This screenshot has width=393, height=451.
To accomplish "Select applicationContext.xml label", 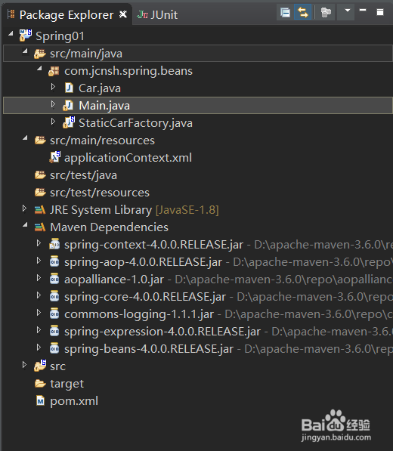I will tap(128, 158).
